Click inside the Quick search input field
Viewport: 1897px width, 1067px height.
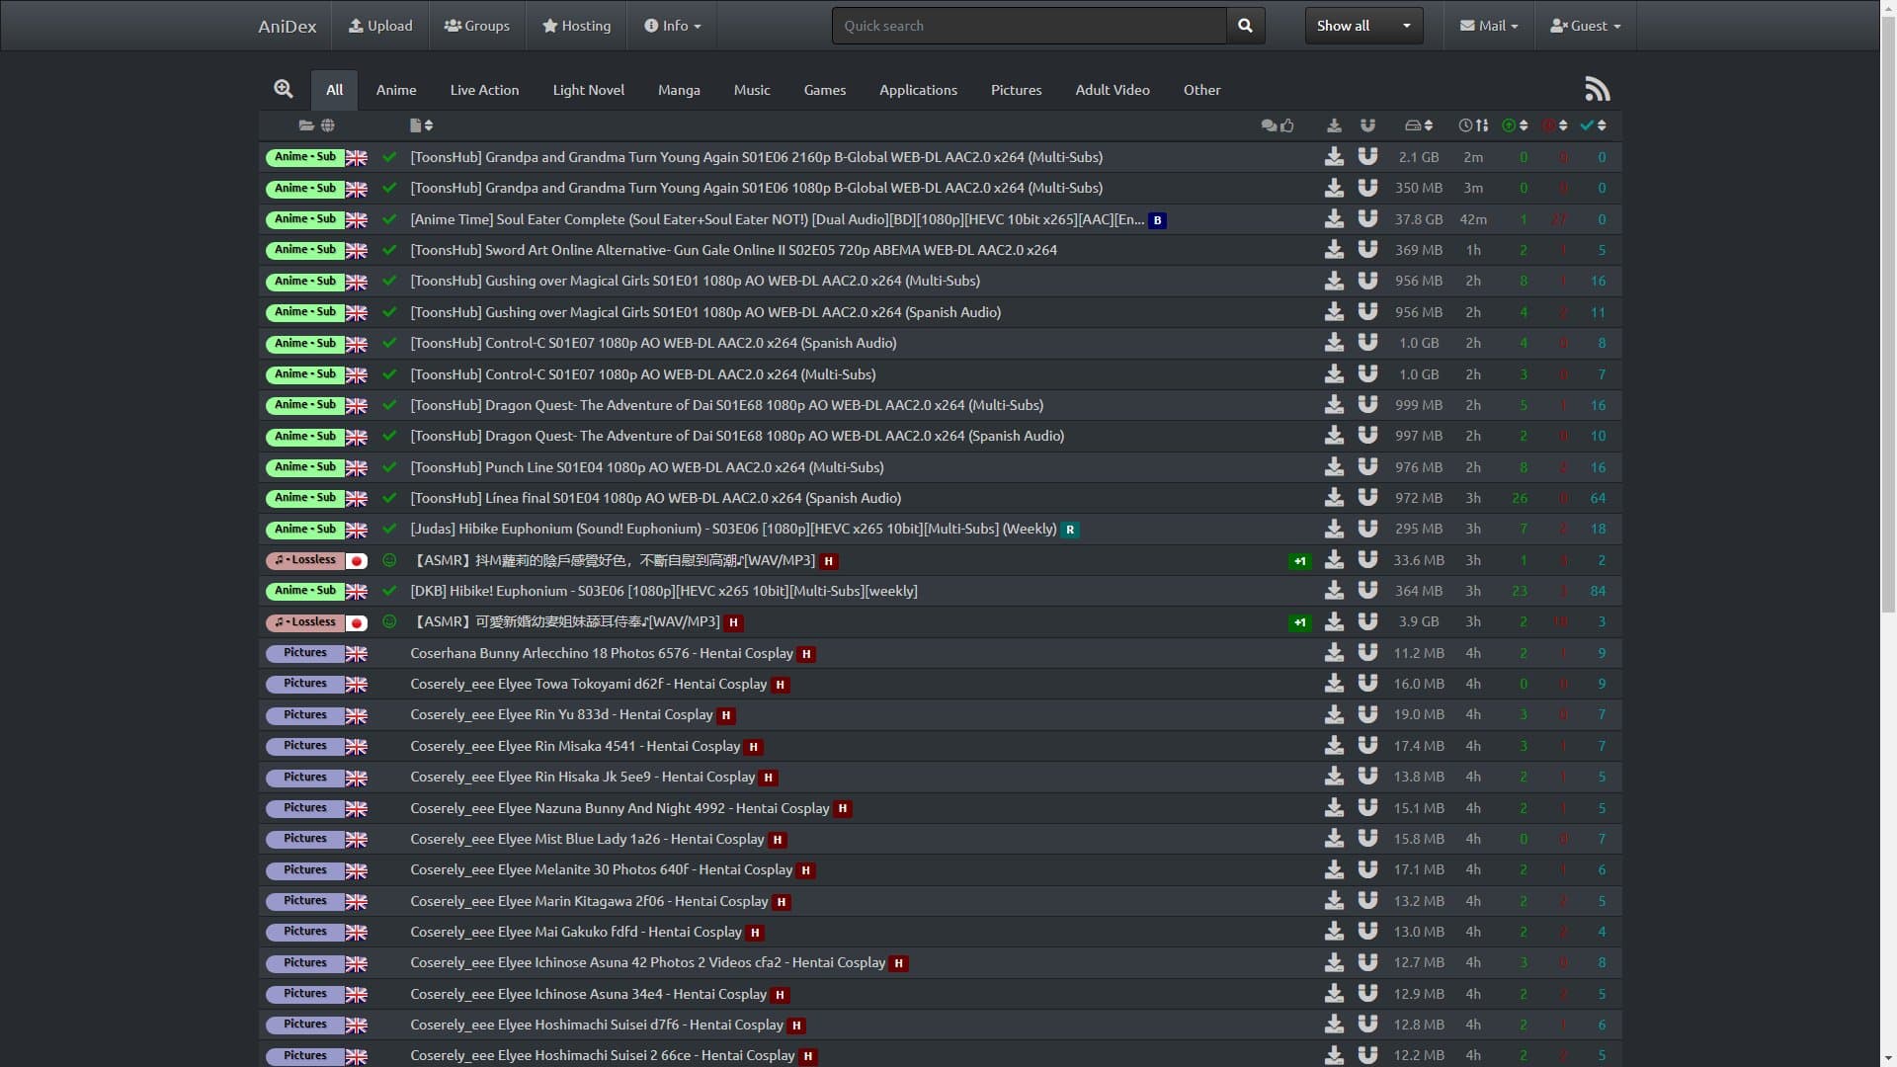1028,25
